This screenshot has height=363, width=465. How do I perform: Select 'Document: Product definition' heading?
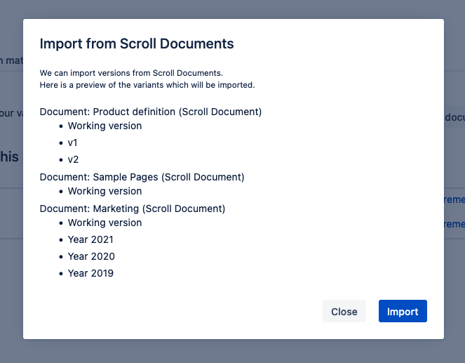151,112
